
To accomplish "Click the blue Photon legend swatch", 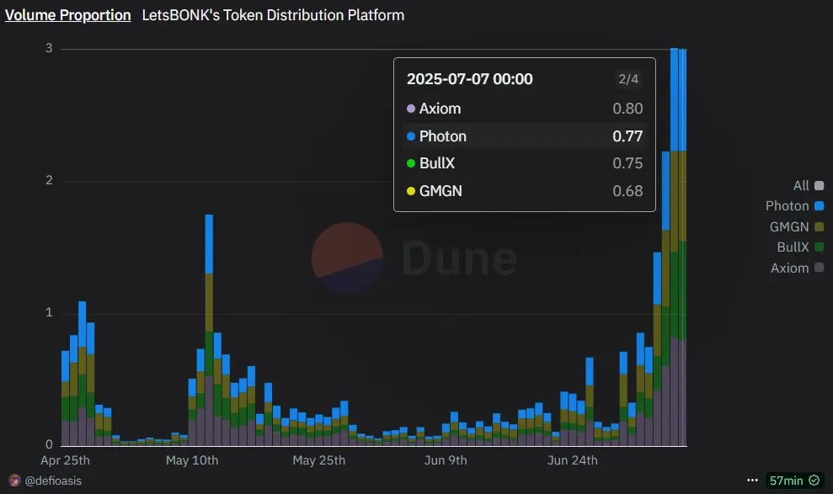I will click(x=820, y=206).
